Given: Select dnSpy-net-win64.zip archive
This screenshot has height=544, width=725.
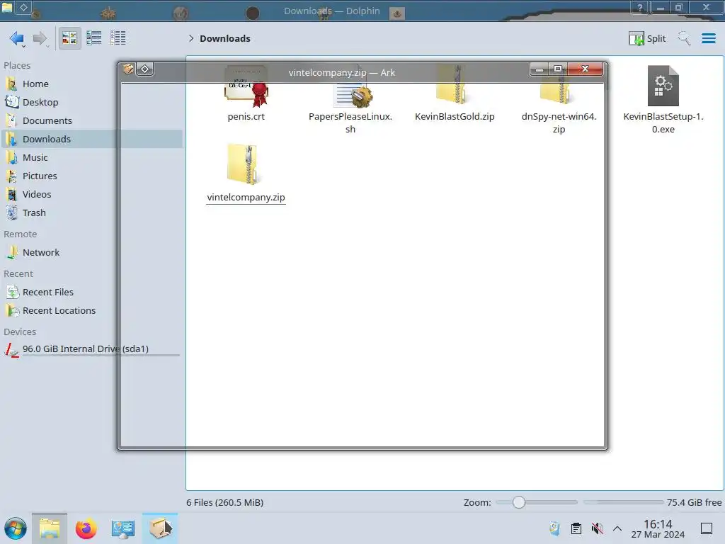Looking at the screenshot, I should tap(559, 99).
